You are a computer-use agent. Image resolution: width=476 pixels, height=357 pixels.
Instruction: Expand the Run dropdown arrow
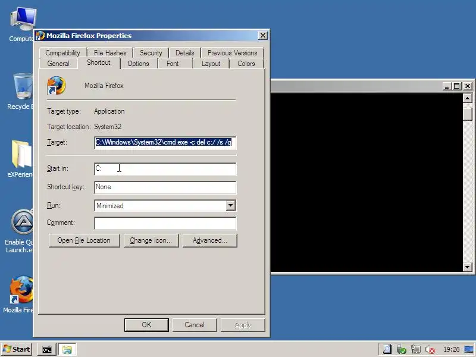point(230,205)
